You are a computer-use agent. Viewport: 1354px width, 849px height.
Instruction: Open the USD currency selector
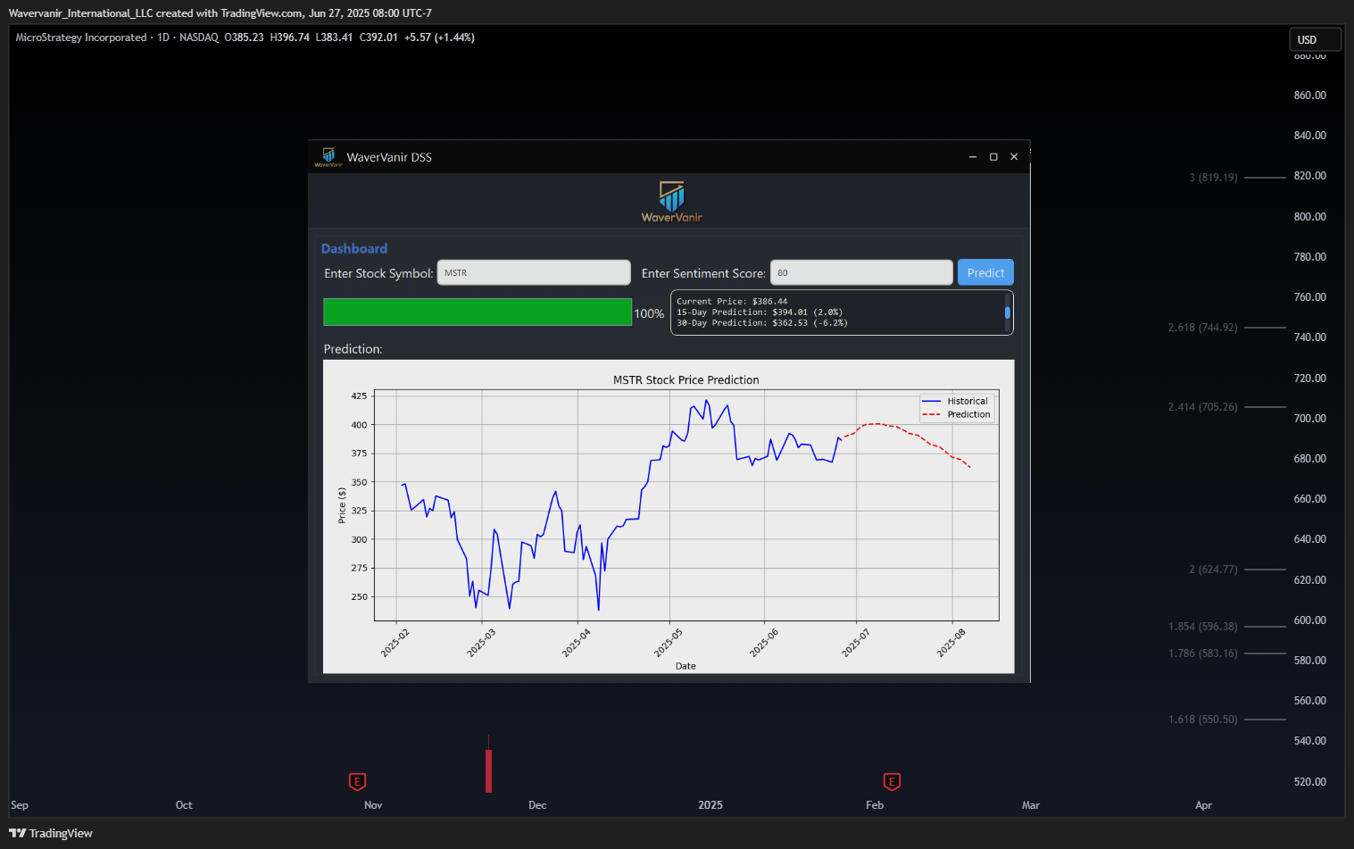[x=1315, y=39]
